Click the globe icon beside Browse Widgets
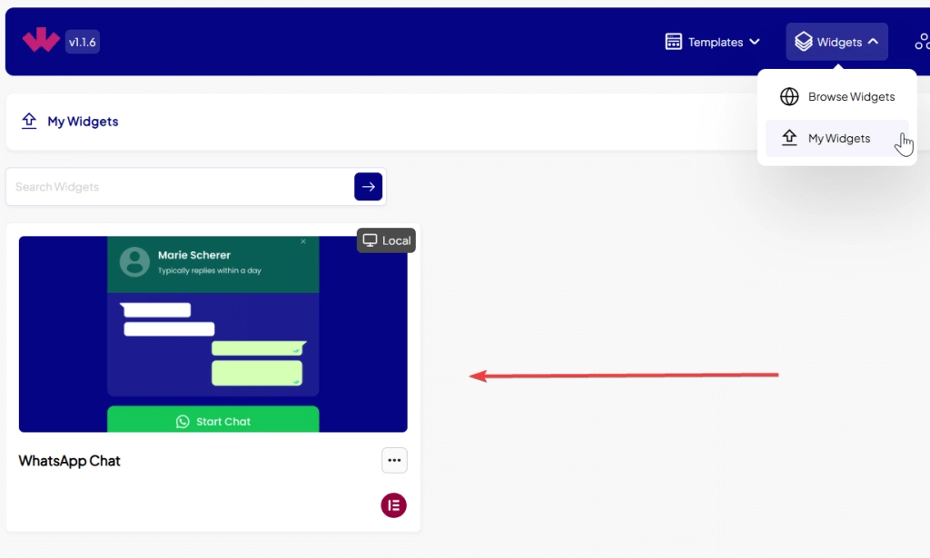This screenshot has width=930, height=558. [789, 96]
